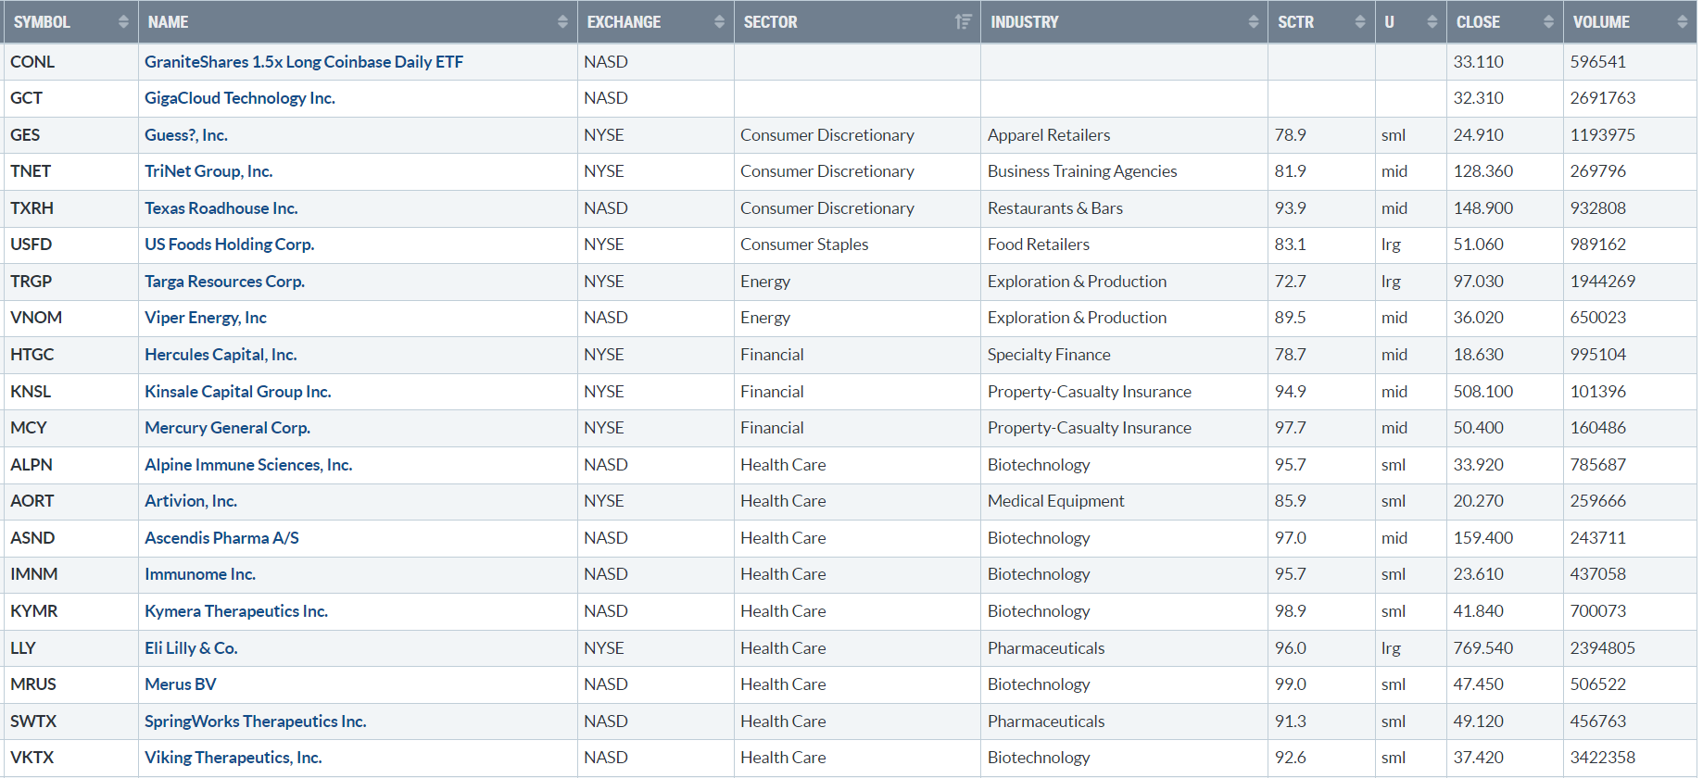Click the NAME column header text
The image size is (1703, 778).
[x=168, y=22]
